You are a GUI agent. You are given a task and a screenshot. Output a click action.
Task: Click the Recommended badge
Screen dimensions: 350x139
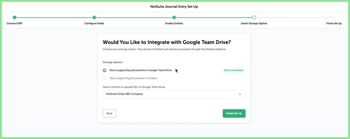click(234, 70)
